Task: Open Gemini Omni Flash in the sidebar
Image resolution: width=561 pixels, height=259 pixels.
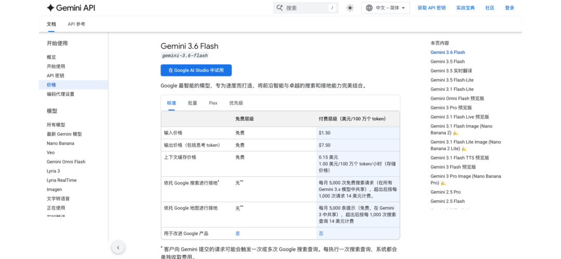Action: coord(66,162)
